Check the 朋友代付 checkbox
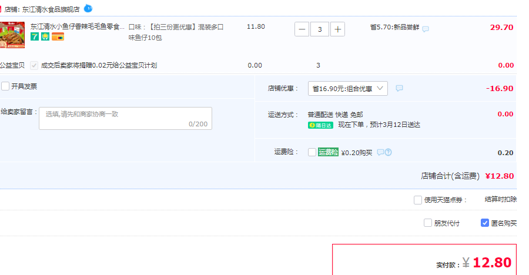This screenshot has width=529, height=275. [x=428, y=223]
